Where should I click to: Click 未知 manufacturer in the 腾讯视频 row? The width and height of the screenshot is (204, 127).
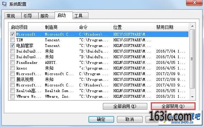49,79
